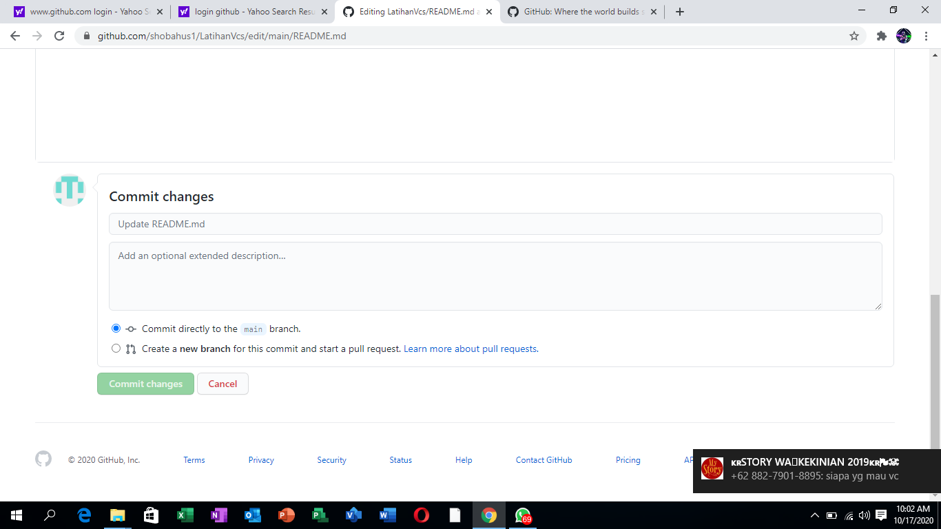Open the Excel icon on the taskbar
Image resolution: width=941 pixels, height=529 pixels.
point(185,515)
